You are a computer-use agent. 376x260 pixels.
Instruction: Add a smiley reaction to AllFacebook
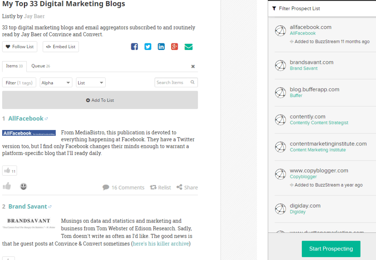(x=23, y=187)
